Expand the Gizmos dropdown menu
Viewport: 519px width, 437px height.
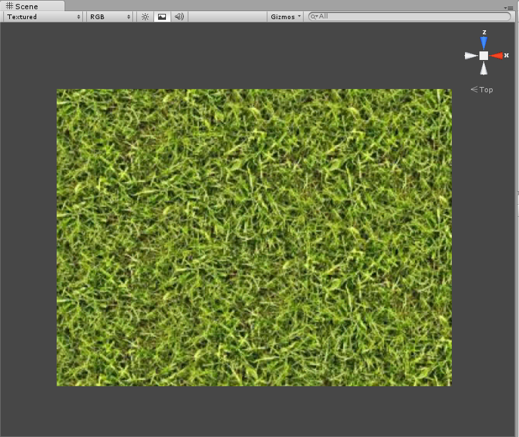[x=286, y=16]
